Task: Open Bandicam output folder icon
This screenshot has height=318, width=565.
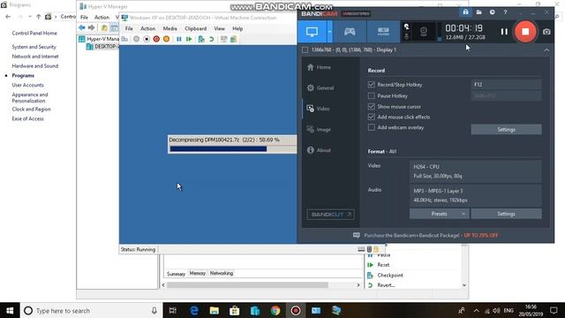Action: (478, 11)
